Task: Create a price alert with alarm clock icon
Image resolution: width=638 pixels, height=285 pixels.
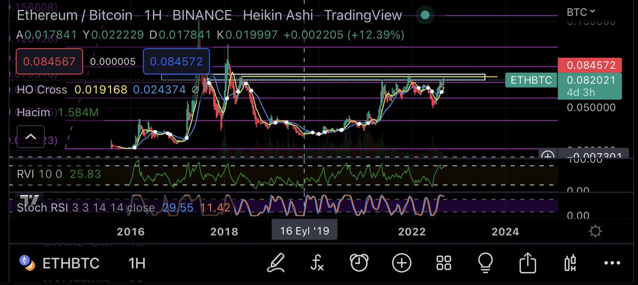Action: 360,262
